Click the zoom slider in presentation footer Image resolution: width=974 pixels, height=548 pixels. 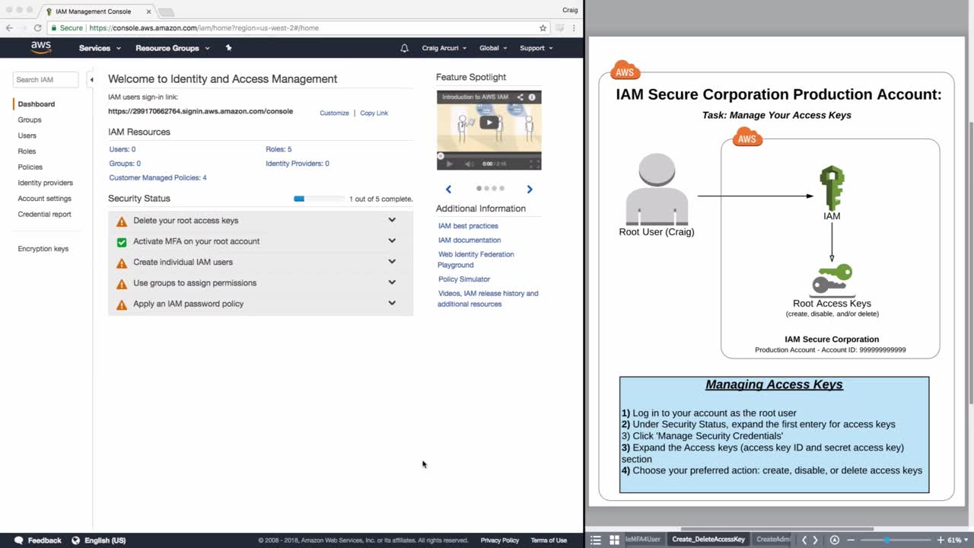point(894,540)
